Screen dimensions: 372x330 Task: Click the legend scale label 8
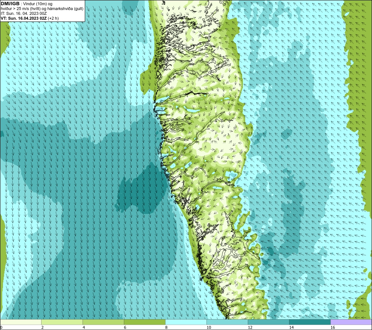(x=166, y=327)
